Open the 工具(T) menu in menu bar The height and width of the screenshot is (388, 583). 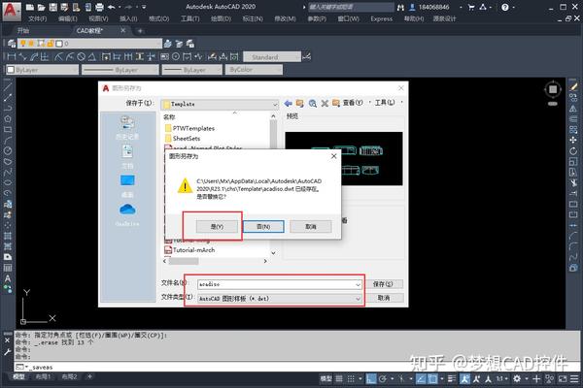pyautogui.click(x=190, y=18)
